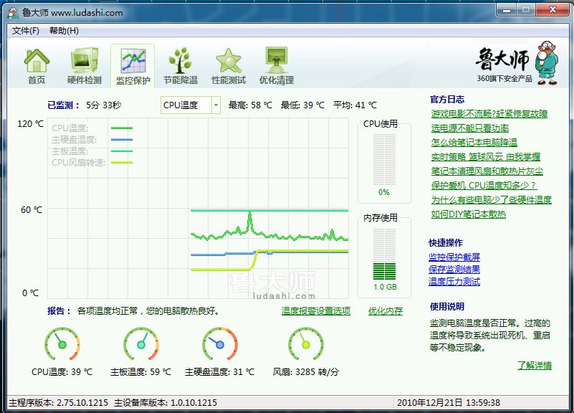Open link 选电源不能只看功率

coord(470,128)
